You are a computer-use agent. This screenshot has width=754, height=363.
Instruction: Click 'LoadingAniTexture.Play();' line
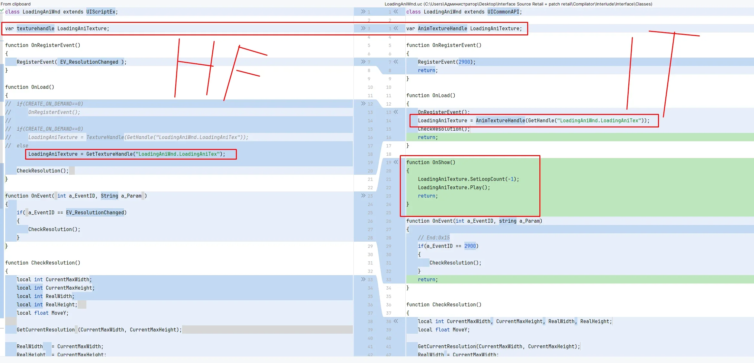pos(454,187)
